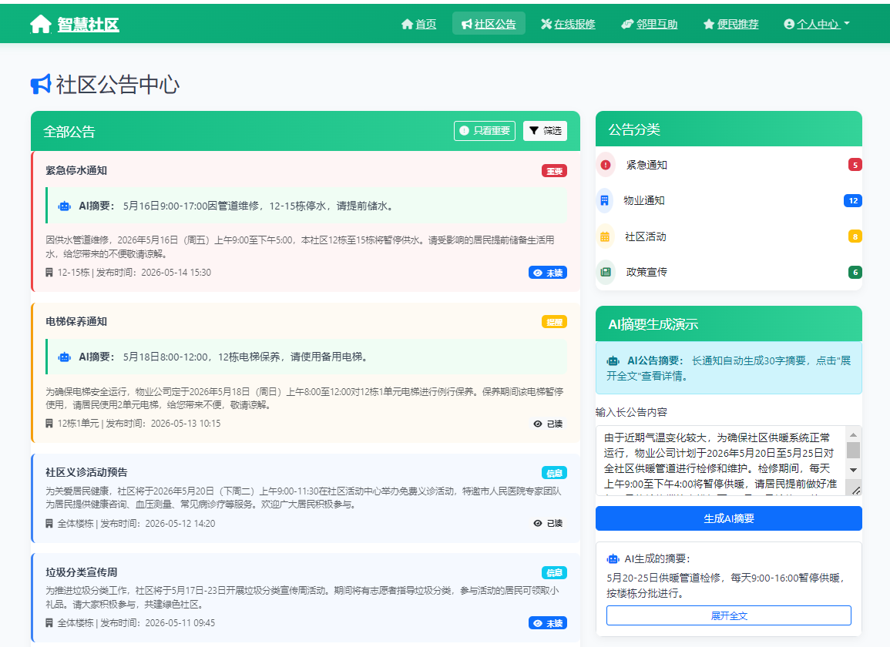The height and width of the screenshot is (647, 890).
Task: Click the red 重要 tag on 紧急停水通知
Action: (x=554, y=171)
